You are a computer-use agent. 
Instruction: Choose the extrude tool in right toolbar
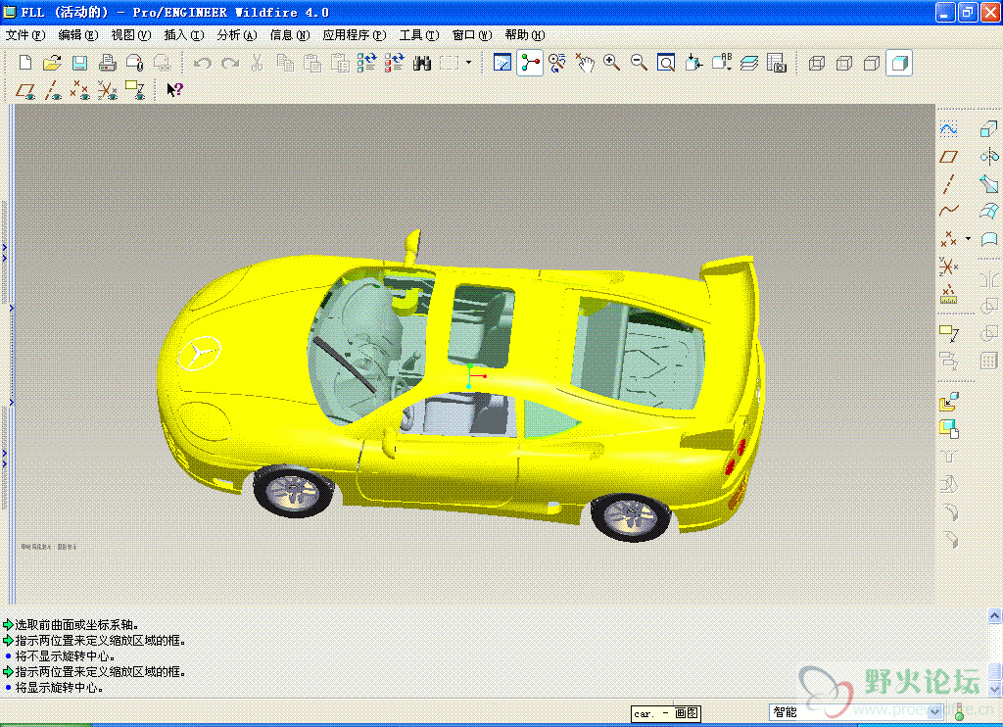[989, 130]
